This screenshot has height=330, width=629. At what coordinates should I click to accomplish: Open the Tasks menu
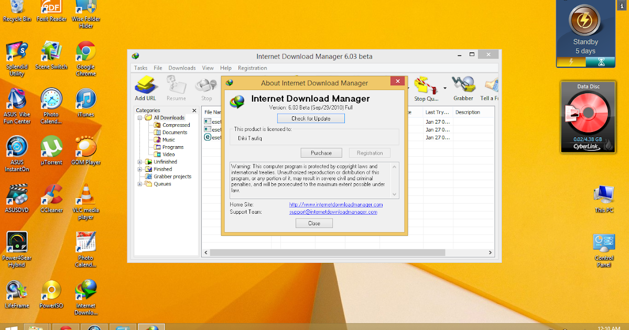(x=140, y=68)
